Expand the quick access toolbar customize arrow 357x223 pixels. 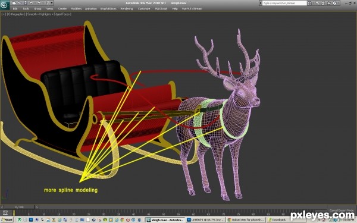[x=52, y=3]
